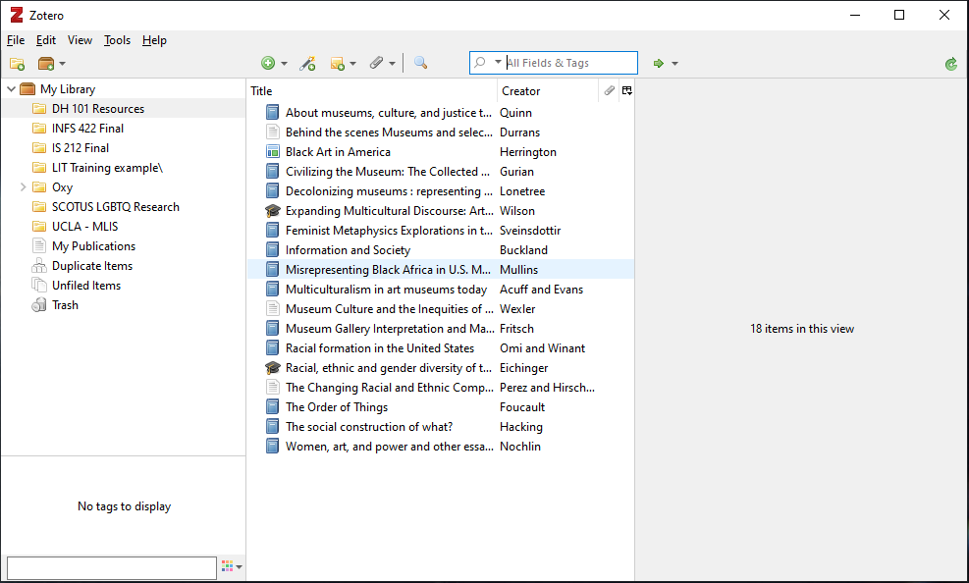Image resolution: width=969 pixels, height=583 pixels.
Task: Open the column picker icon
Action: 626,90
